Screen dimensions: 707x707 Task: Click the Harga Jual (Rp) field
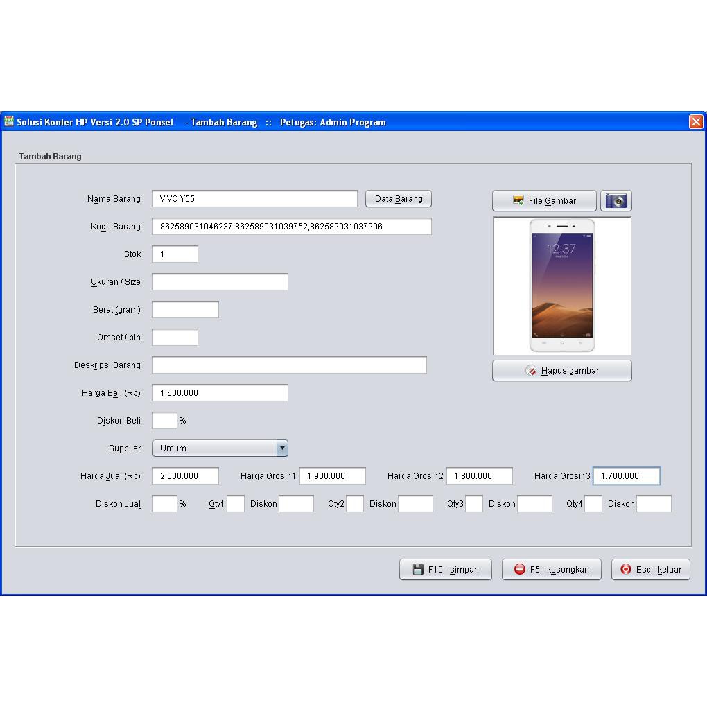pos(186,476)
